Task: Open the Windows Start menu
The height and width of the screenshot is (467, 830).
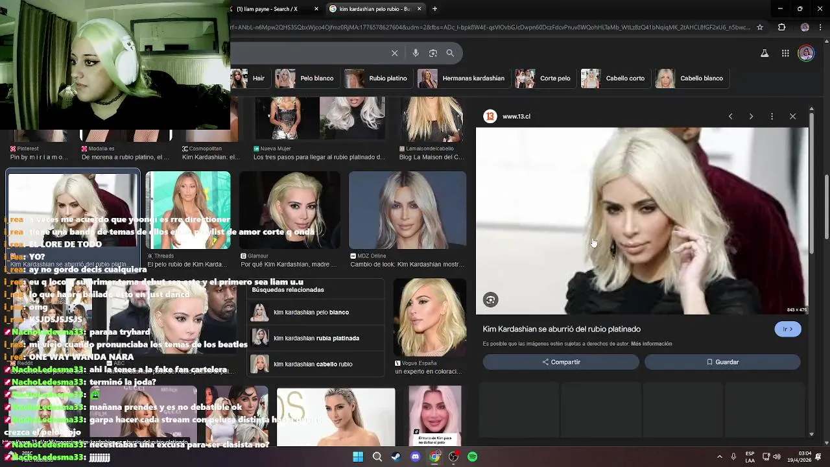Action: pos(358,457)
